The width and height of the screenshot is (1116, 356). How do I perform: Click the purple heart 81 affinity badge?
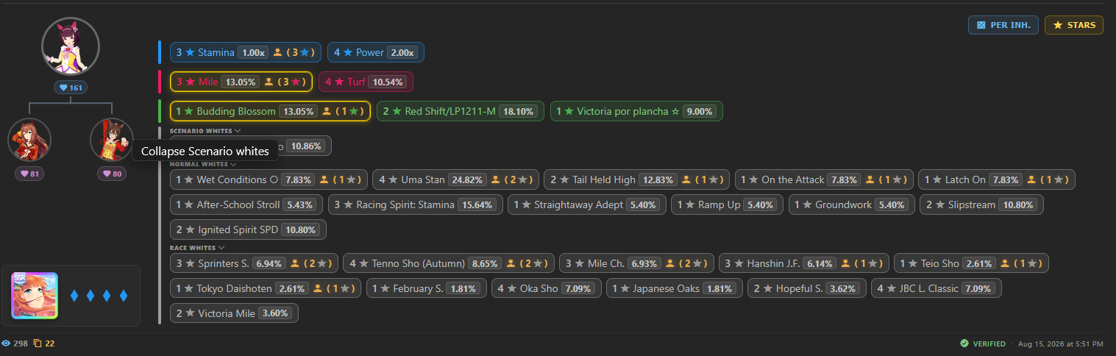click(x=29, y=174)
